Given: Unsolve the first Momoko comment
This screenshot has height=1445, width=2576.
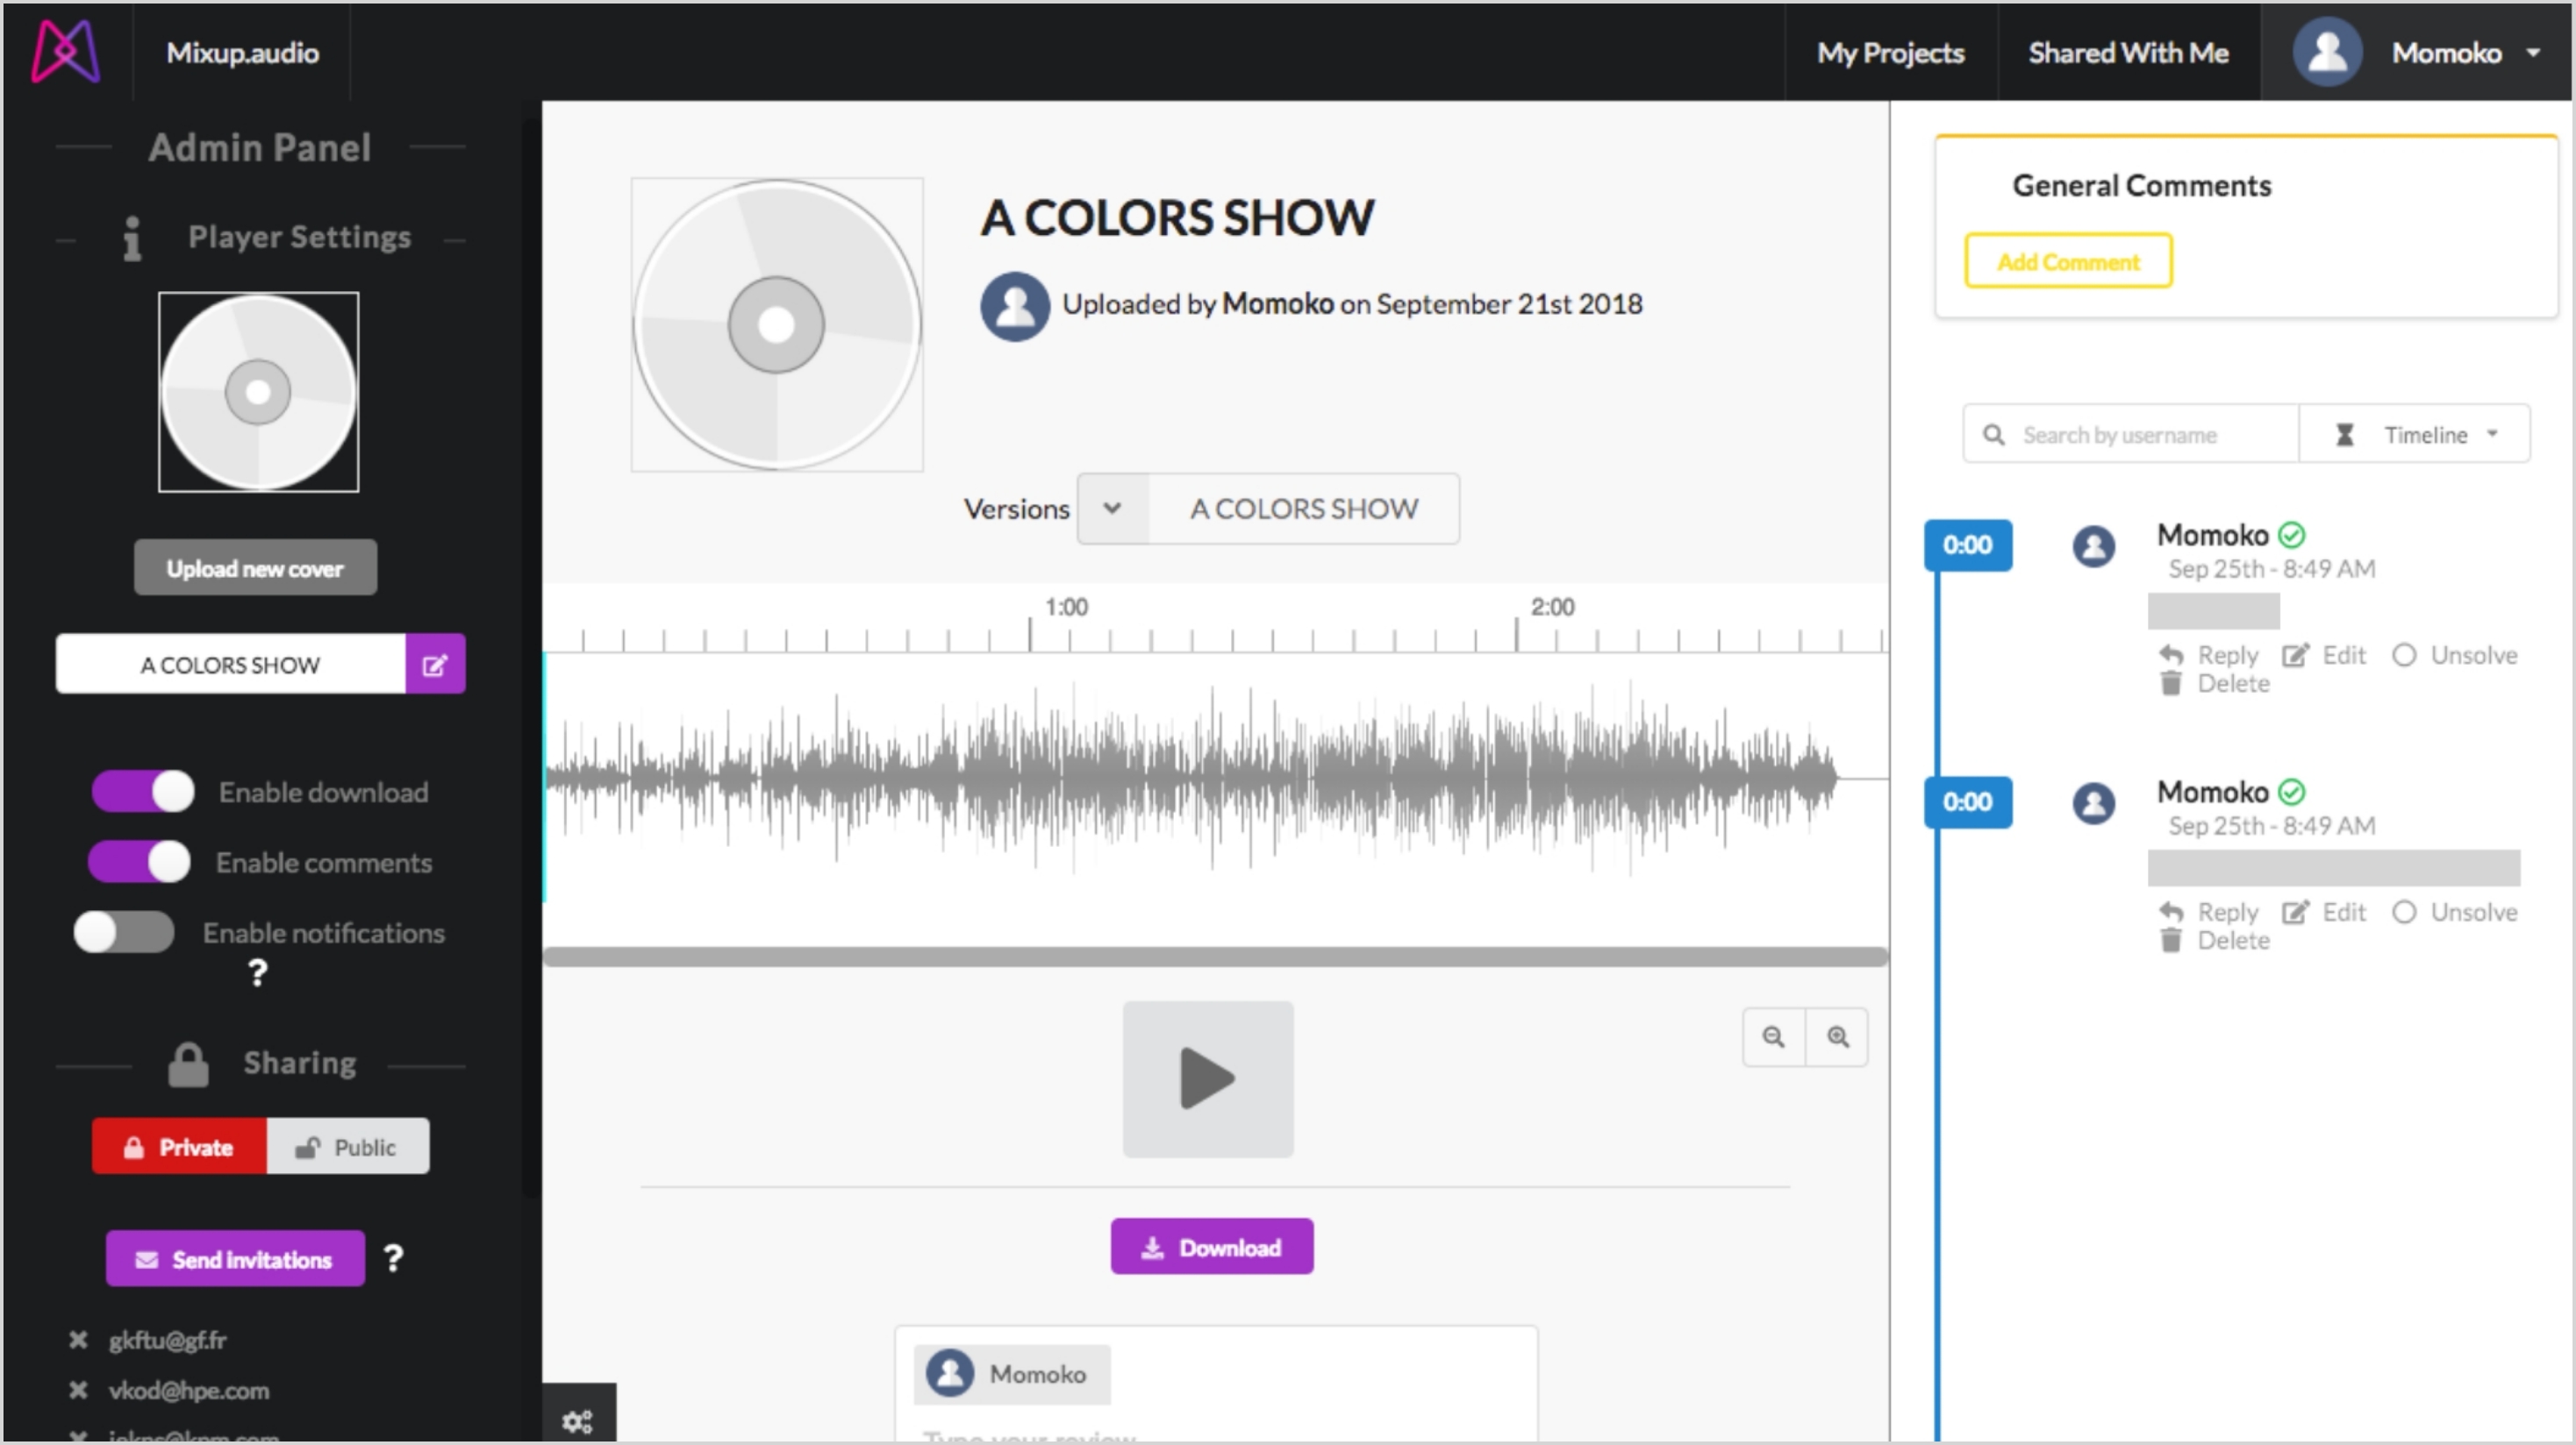Looking at the screenshot, I should [2455, 655].
